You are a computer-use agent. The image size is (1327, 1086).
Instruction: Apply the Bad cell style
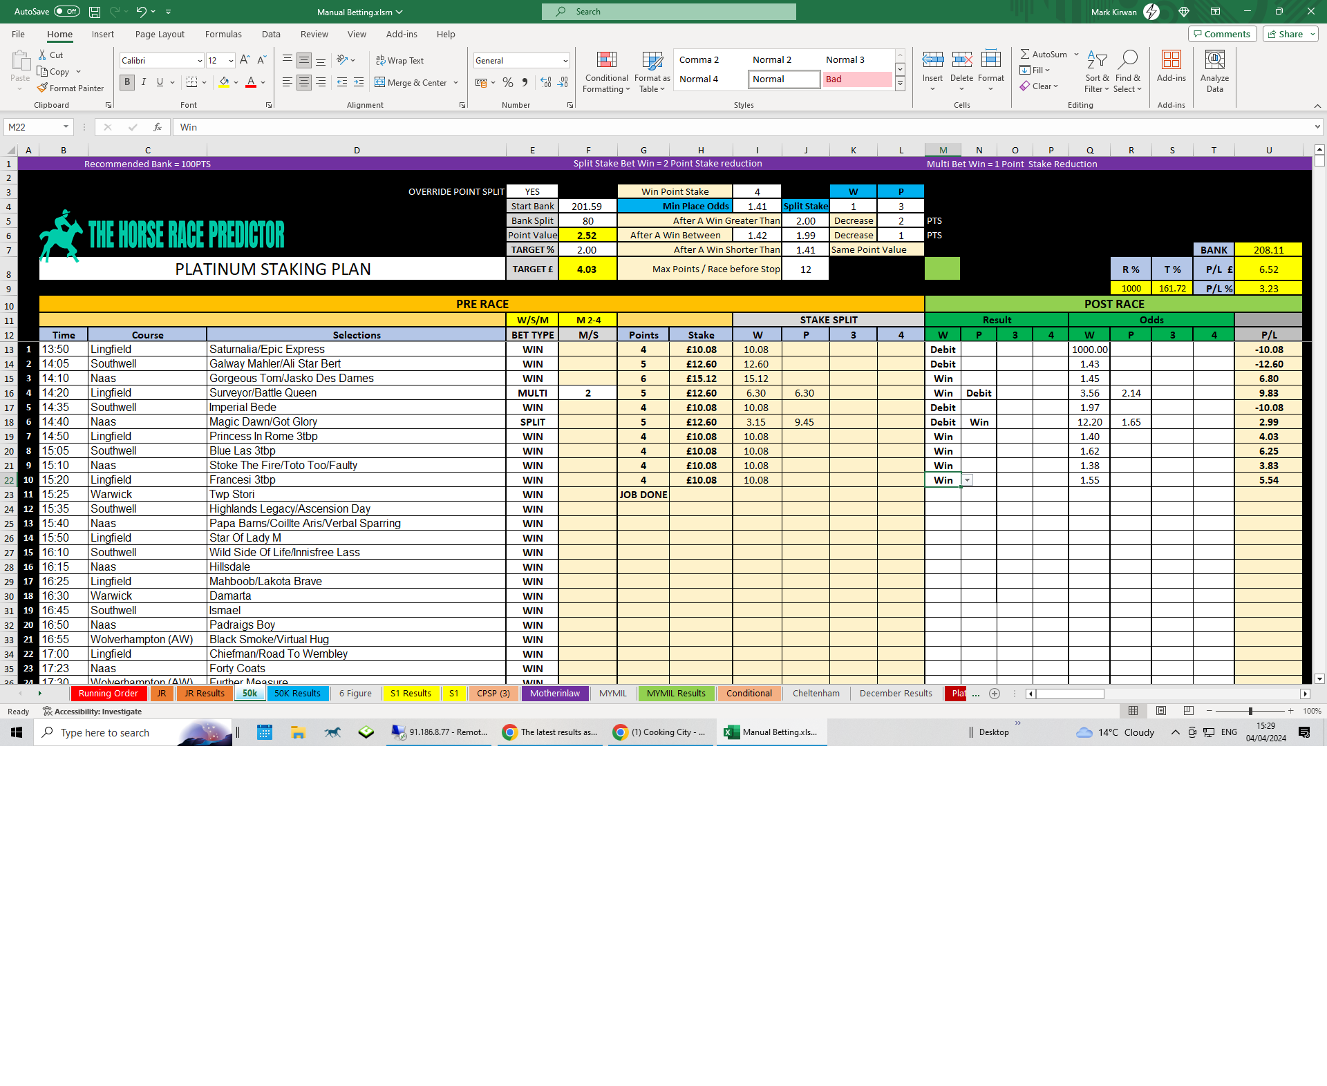coord(857,79)
